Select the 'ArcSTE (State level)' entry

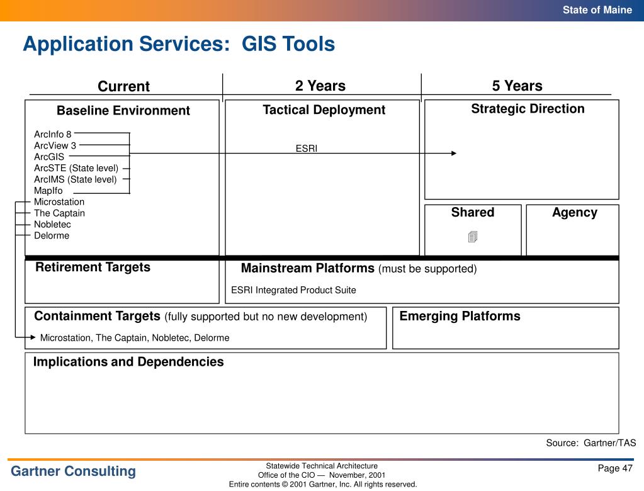76,168
